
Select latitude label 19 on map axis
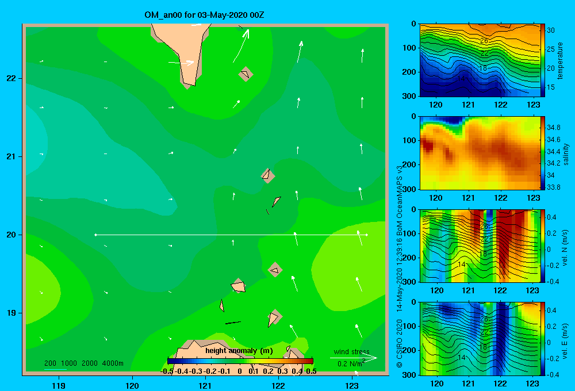pyautogui.click(x=11, y=313)
